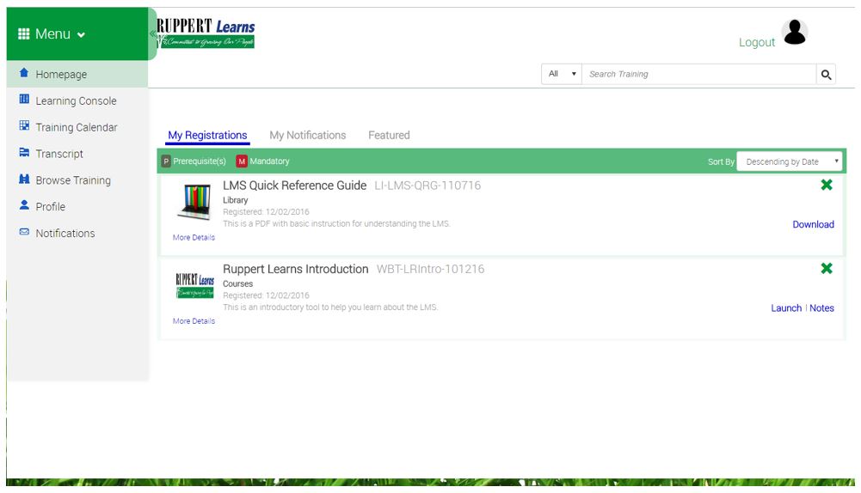Click the course code WBT-LRIntro-101216

(430, 269)
